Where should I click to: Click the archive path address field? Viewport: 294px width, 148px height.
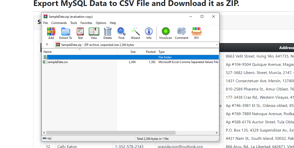coord(137,45)
